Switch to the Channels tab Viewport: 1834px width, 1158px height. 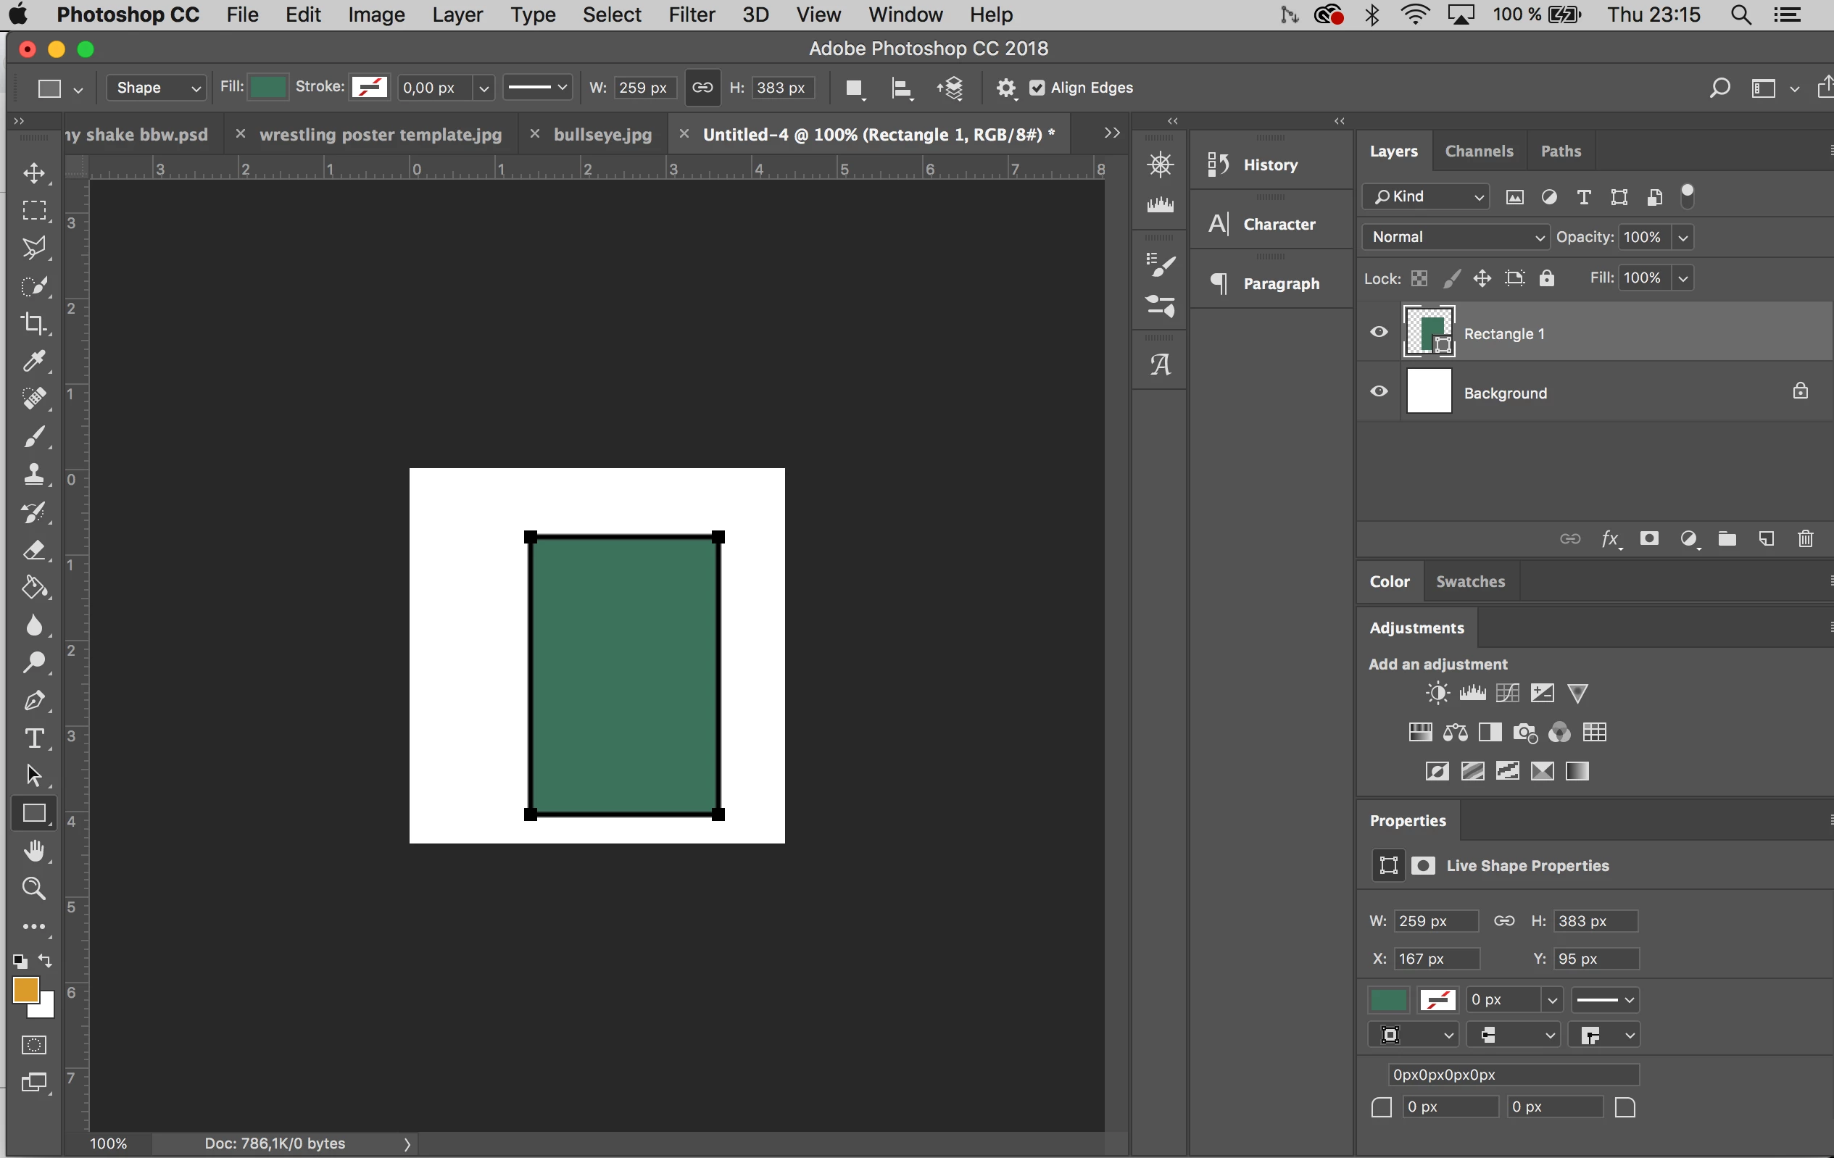click(x=1478, y=151)
